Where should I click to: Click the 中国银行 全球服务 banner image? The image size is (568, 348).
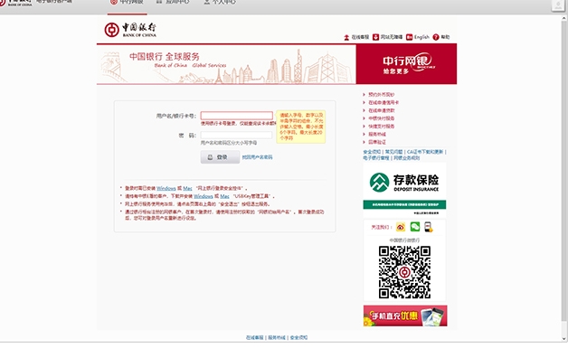click(226, 64)
